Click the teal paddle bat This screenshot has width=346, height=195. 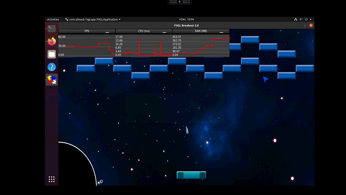click(191, 175)
